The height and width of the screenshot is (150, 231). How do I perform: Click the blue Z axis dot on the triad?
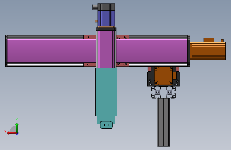click(17, 133)
